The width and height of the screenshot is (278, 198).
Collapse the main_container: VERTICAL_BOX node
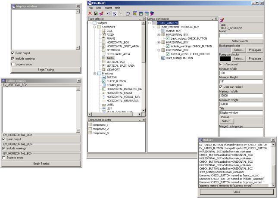point(154,27)
